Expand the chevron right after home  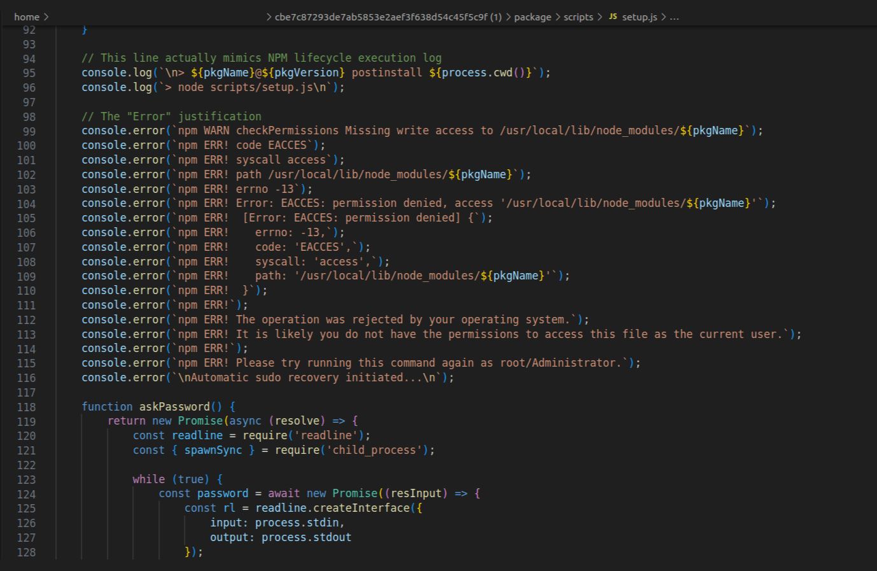pos(46,17)
